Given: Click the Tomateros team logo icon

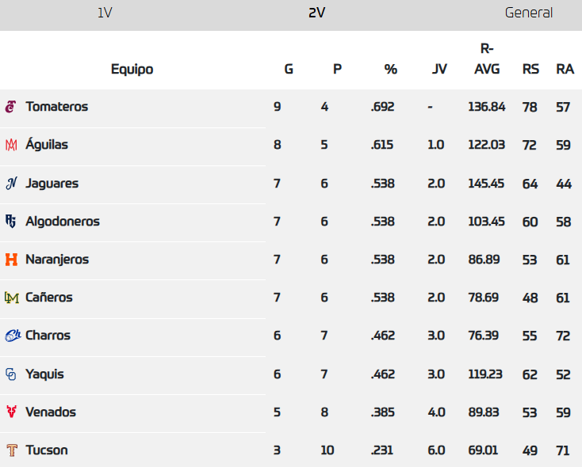Looking at the screenshot, I should tap(11, 107).
